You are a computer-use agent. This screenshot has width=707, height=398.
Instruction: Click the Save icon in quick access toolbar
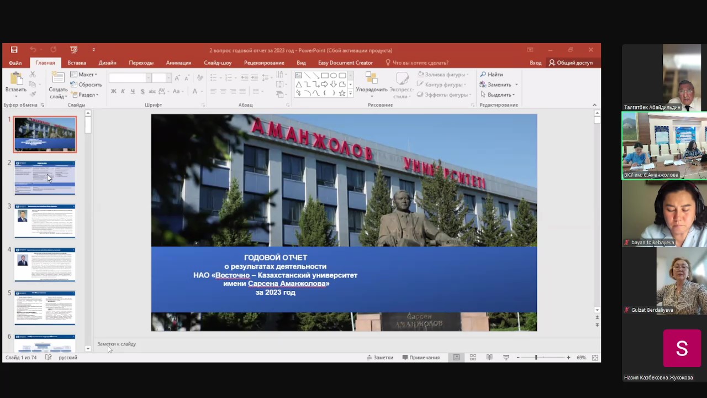[x=14, y=50]
